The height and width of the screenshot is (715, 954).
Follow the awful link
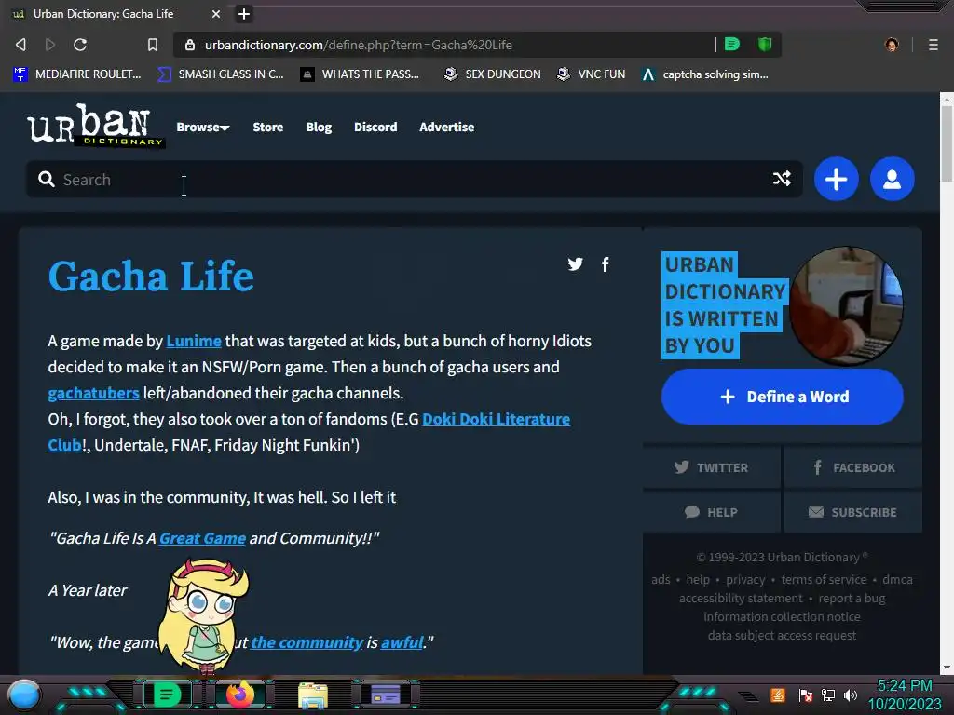pyautogui.click(x=402, y=642)
